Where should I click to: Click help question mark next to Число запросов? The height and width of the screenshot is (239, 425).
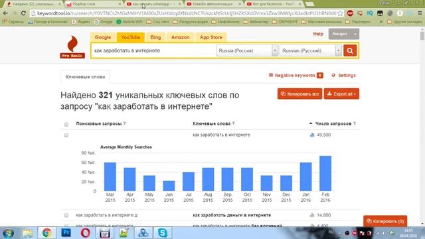click(354, 123)
